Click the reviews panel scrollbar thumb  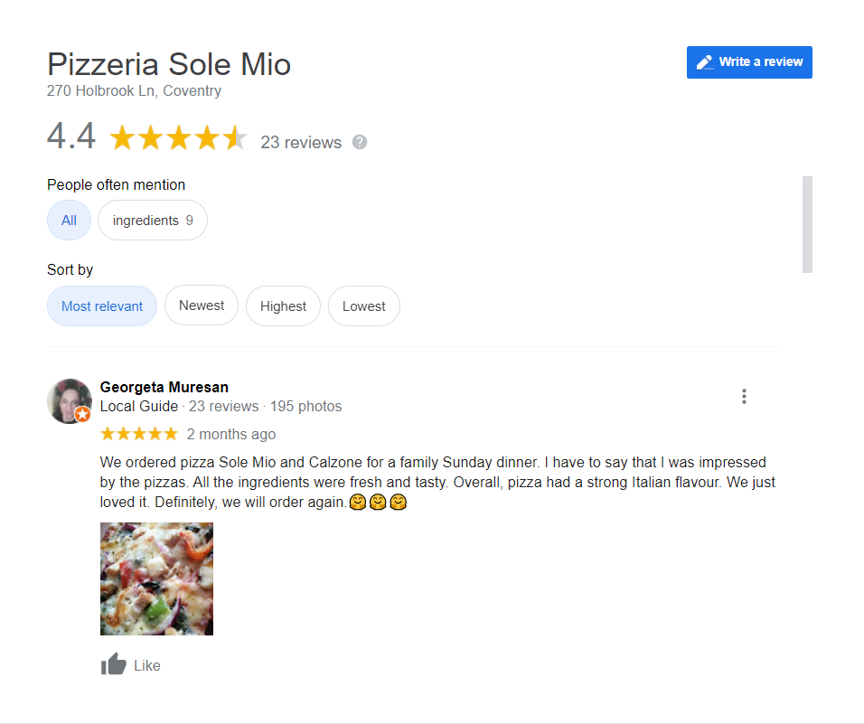point(807,225)
